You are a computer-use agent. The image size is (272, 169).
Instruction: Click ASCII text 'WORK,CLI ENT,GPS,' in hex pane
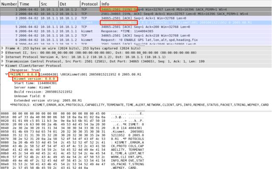click(x=127, y=157)
